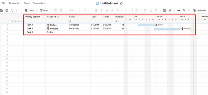Zoom out the Gantt timeline

click(x=184, y=10)
